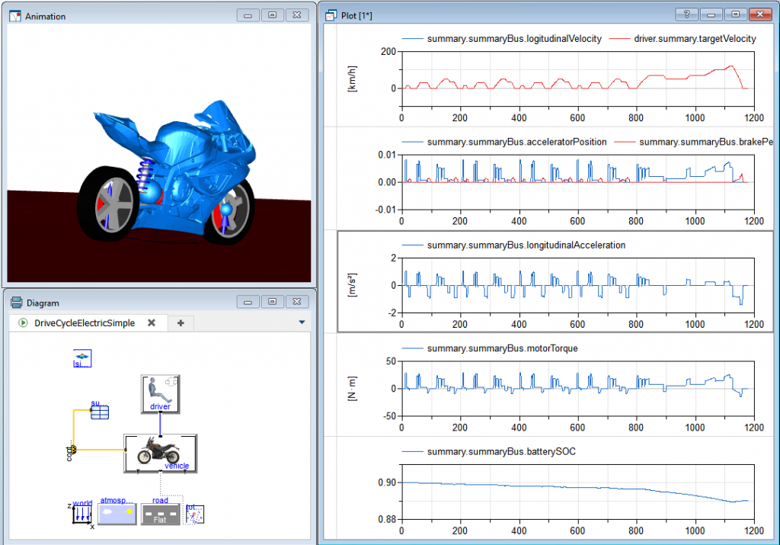Click the atmosphere block in Diagram

[117, 515]
